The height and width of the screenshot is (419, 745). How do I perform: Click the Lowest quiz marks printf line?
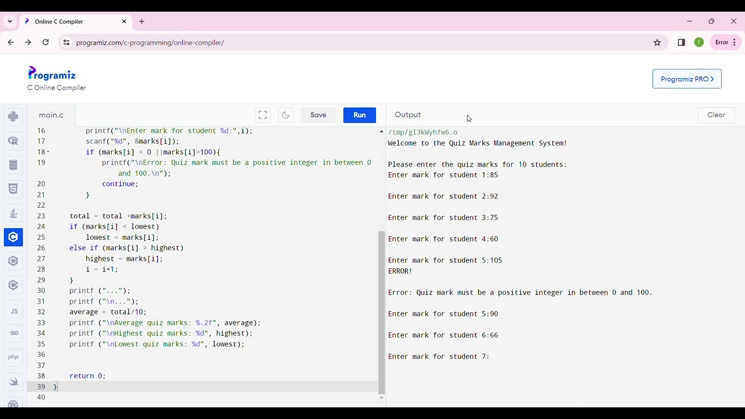point(157,344)
